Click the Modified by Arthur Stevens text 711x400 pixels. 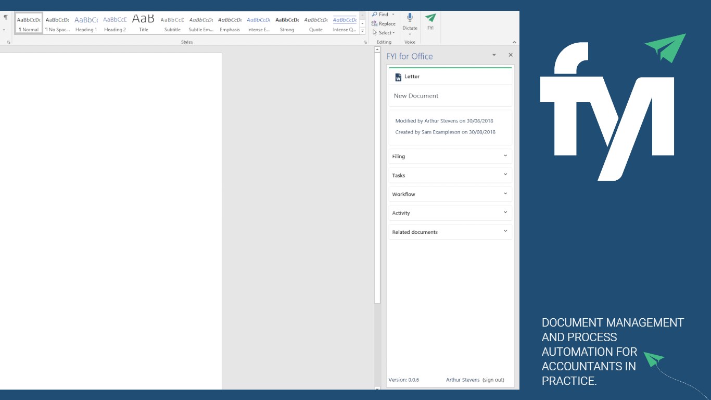(x=444, y=121)
